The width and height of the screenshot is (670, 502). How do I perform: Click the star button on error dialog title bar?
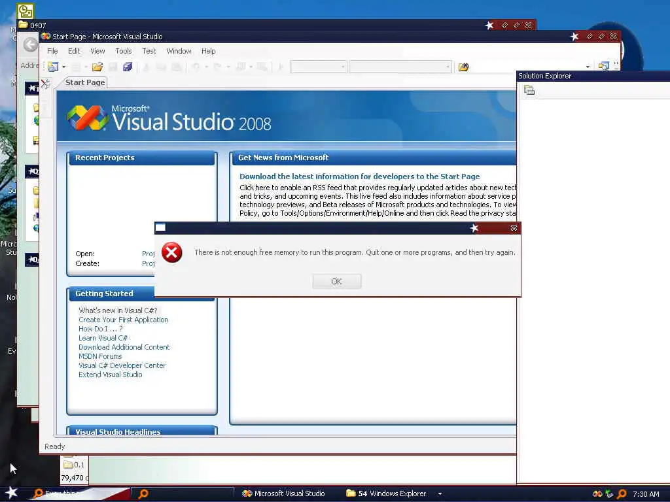(474, 228)
